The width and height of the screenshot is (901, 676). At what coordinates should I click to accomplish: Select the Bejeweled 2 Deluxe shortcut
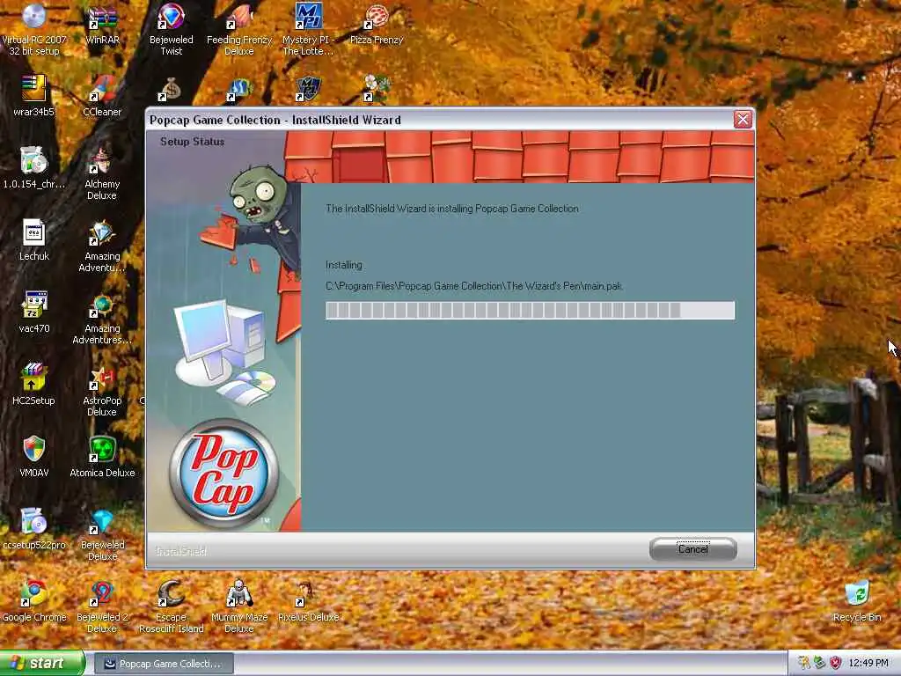(x=102, y=607)
